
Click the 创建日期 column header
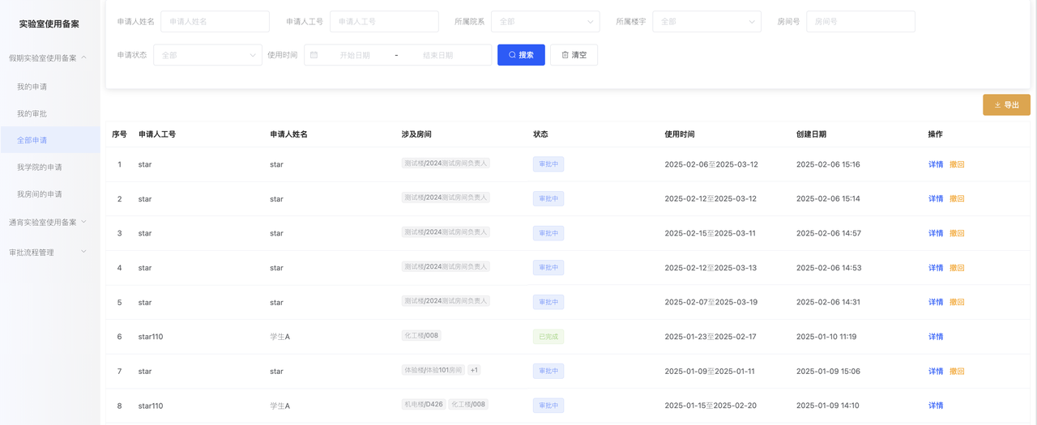click(811, 134)
